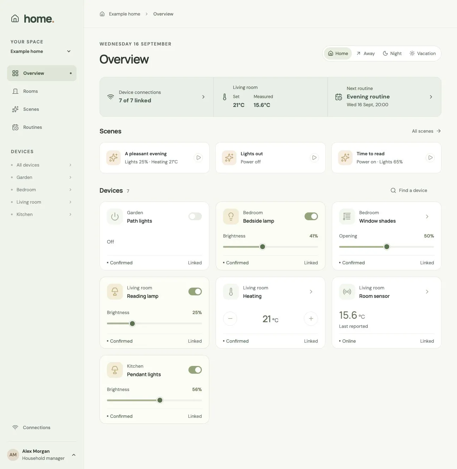Click the Path lights power icon
457x469 pixels.
click(115, 217)
